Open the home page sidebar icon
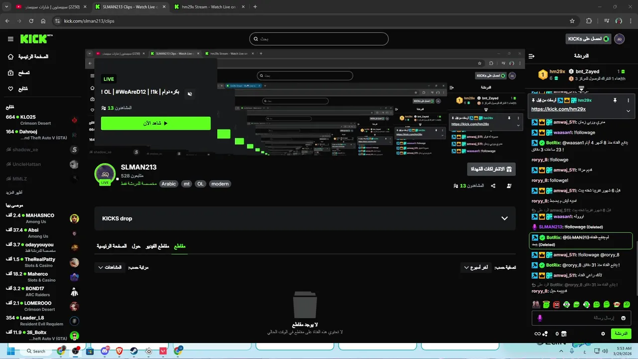 [10, 57]
